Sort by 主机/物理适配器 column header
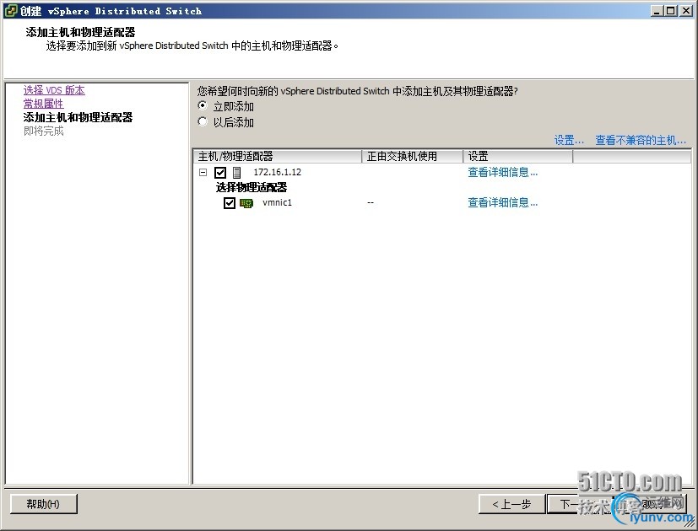This screenshot has width=698, height=531. (x=278, y=156)
